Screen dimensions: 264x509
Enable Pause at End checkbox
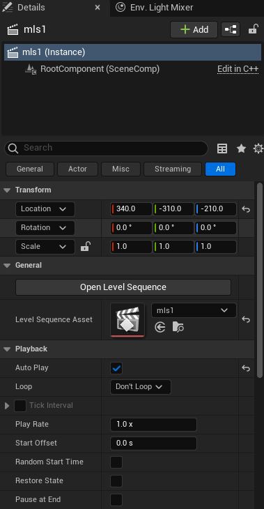tap(116, 500)
